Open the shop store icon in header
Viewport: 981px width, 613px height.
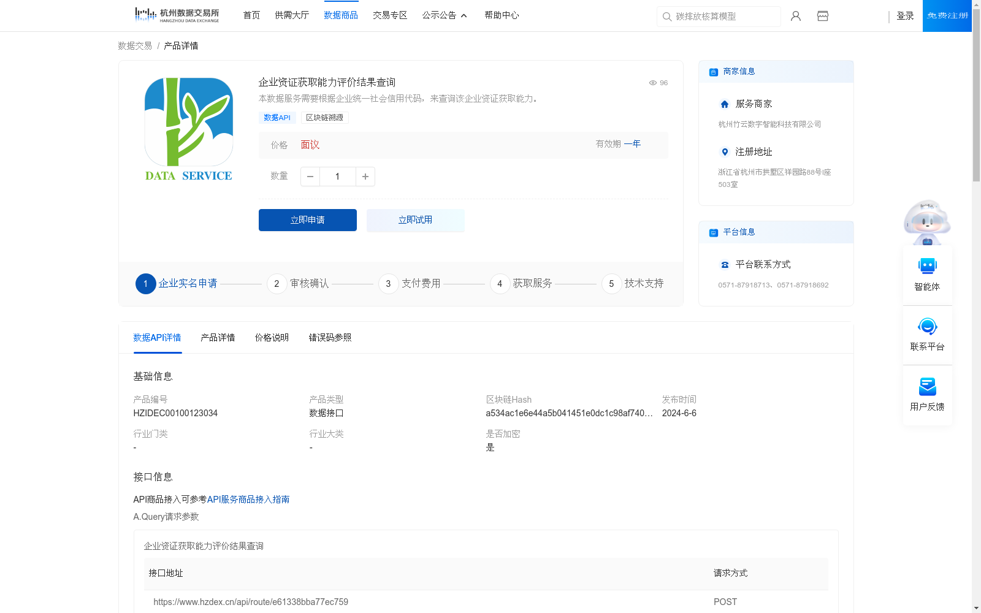pos(823,16)
